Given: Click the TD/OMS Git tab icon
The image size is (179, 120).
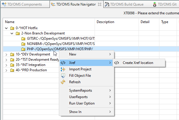Looking at the screenshot, I should pos(154,5).
